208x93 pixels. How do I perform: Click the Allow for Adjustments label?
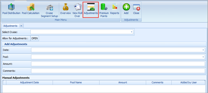[15, 38]
